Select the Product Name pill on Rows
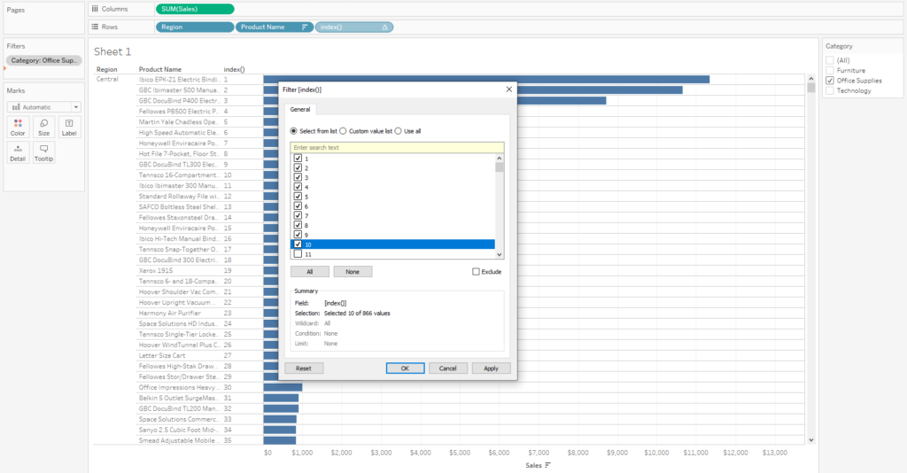 coord(275,27)
